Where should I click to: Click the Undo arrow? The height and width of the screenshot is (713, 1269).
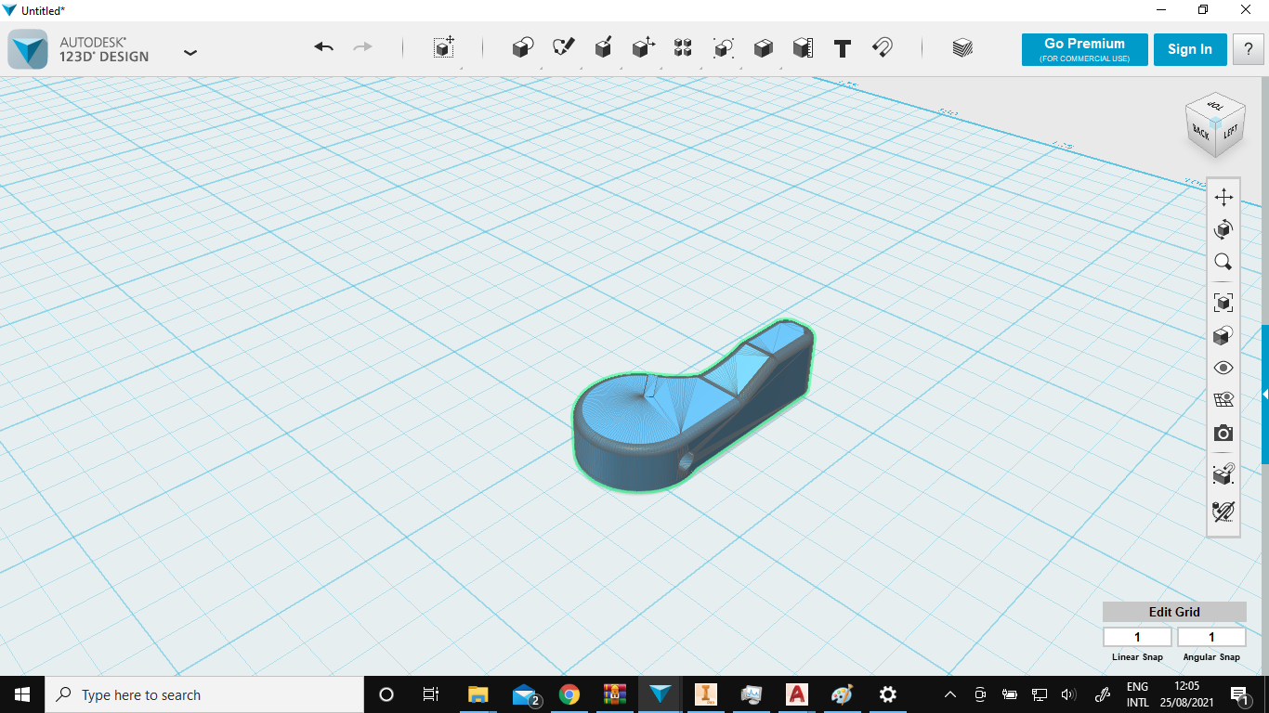coord(323,47)
